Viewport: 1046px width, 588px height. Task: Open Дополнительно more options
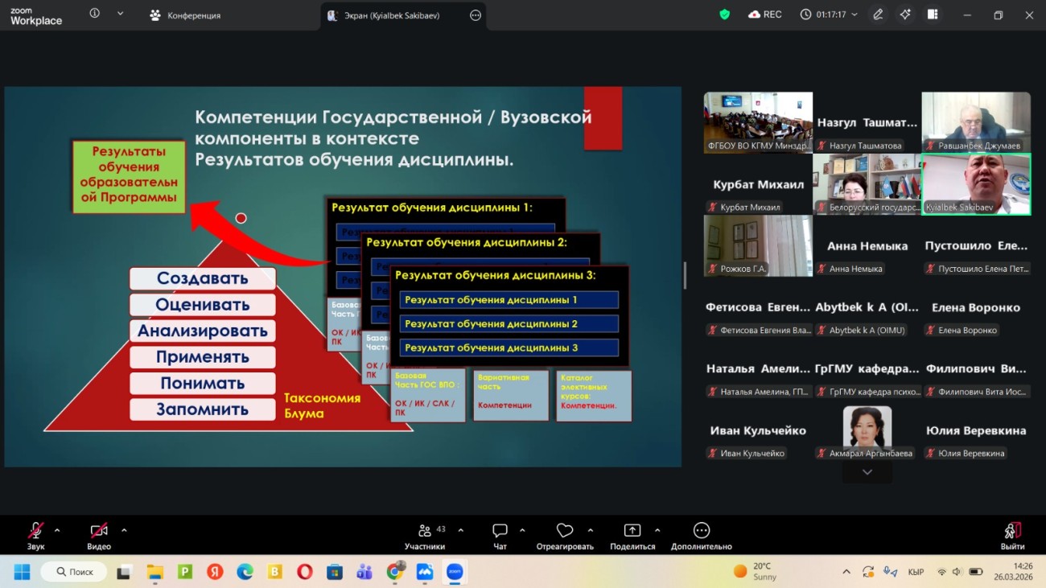(x=701, y=531)
